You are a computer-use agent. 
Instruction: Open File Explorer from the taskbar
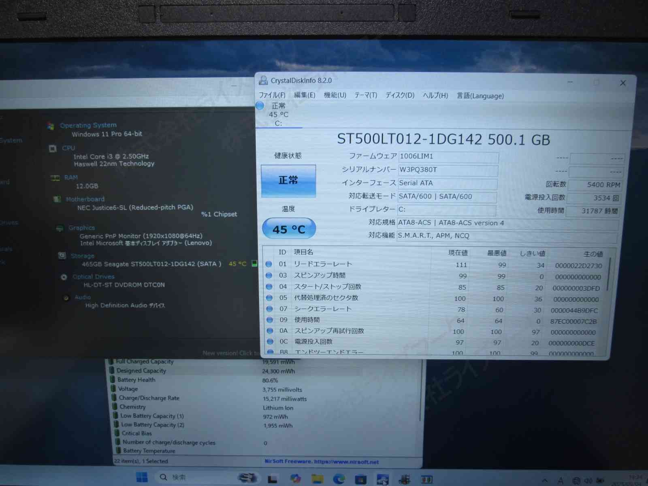(317, 479)
